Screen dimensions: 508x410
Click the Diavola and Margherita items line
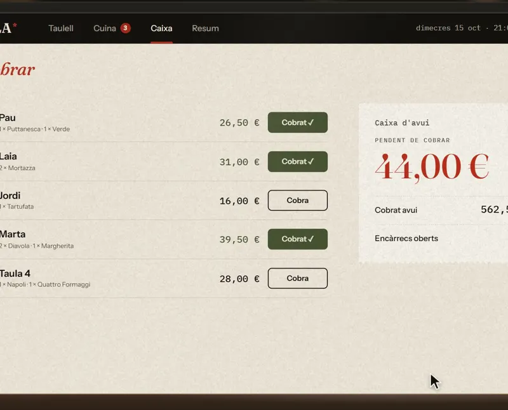(37, 246)
